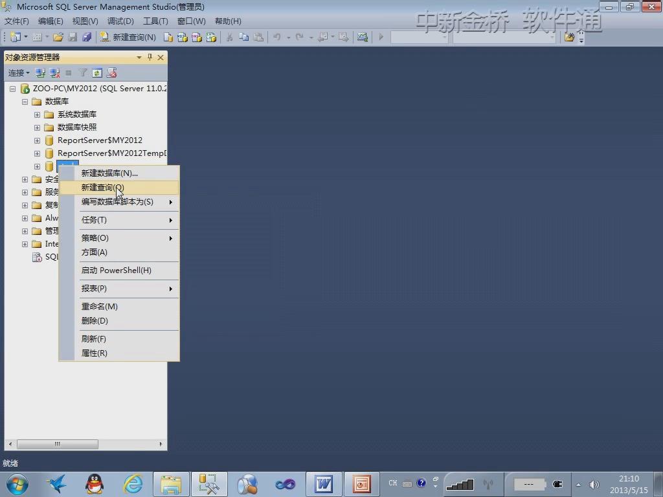Open 文件(F) menu
663x497 pixels.
[16, 21]
